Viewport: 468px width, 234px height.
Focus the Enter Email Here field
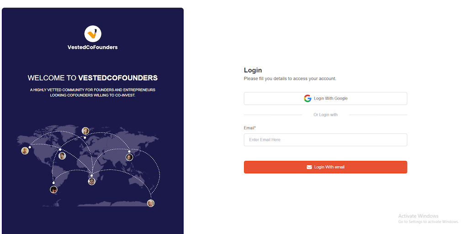tap(325, 140)
